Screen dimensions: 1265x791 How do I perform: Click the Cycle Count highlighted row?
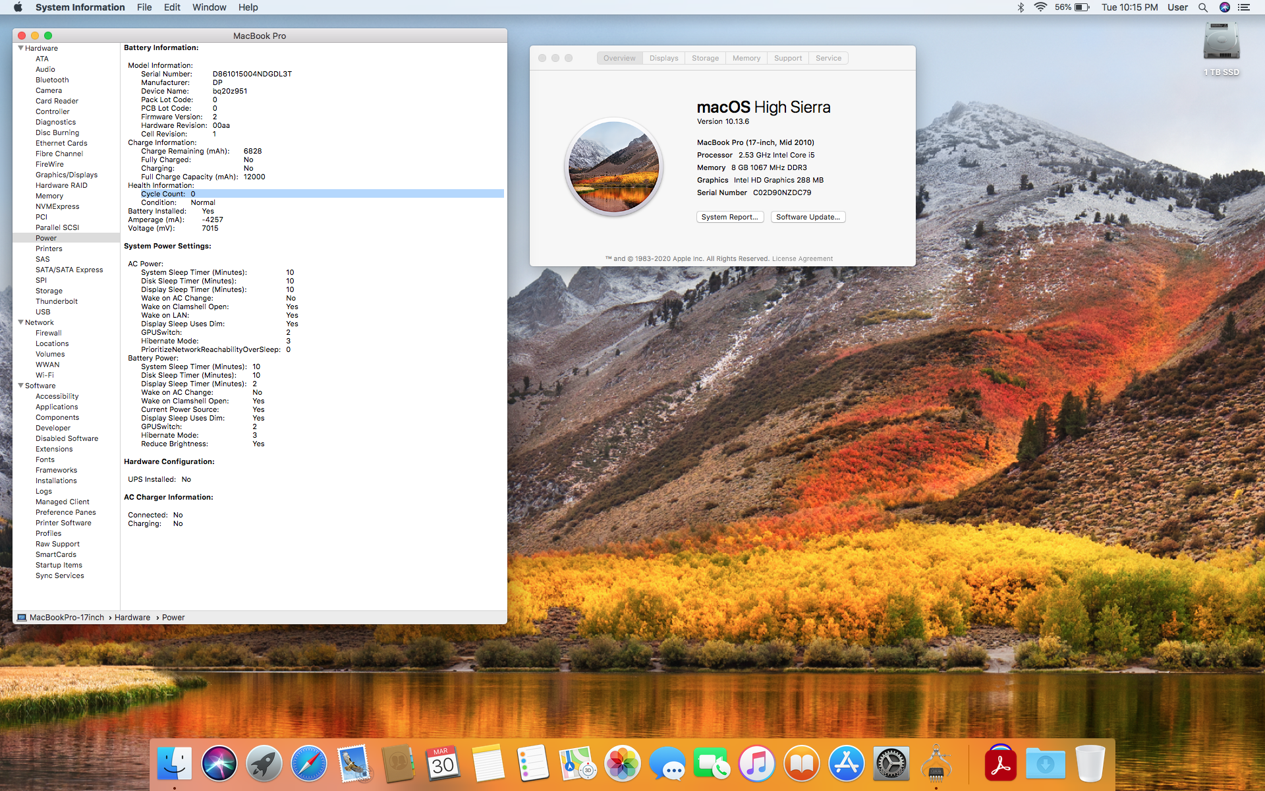pos(322,194)
